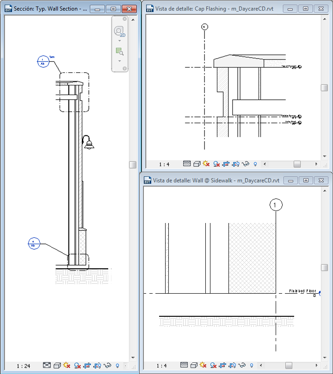333x374 pixels.
Task: Toggle Shadows in the Sección window
Action: coord(77,365)
